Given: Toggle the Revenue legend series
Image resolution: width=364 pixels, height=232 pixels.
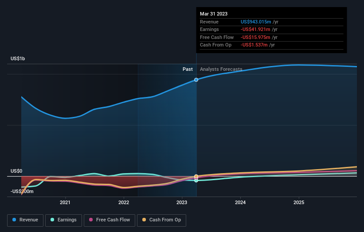Looking at the screenshot, I should (x=25, y=220).
